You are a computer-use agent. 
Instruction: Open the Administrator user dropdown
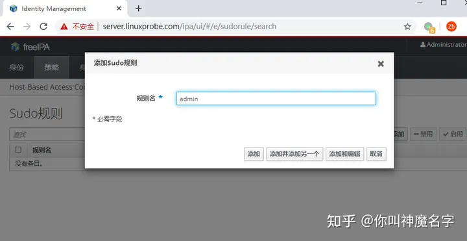(443, 44)
